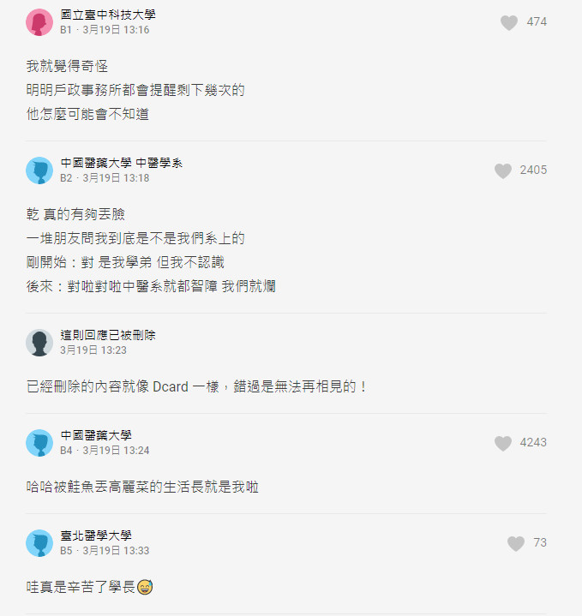Image resolution: width=582 pixels, height=616 pixels.
Task: Click the B1 timestamp 3月19日 13:16
Action: point(116,30)
